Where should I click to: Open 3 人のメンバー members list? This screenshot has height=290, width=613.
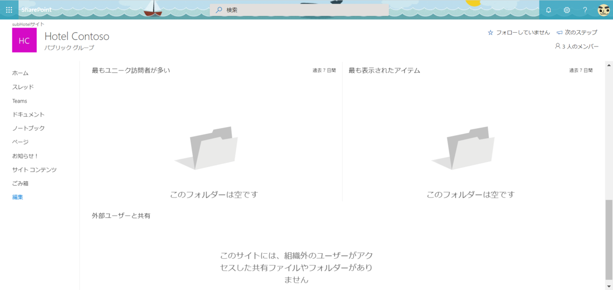(579, 46)
